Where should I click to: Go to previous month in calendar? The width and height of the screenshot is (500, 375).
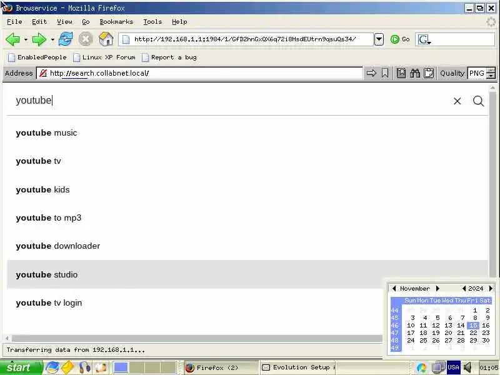point(394,288)
